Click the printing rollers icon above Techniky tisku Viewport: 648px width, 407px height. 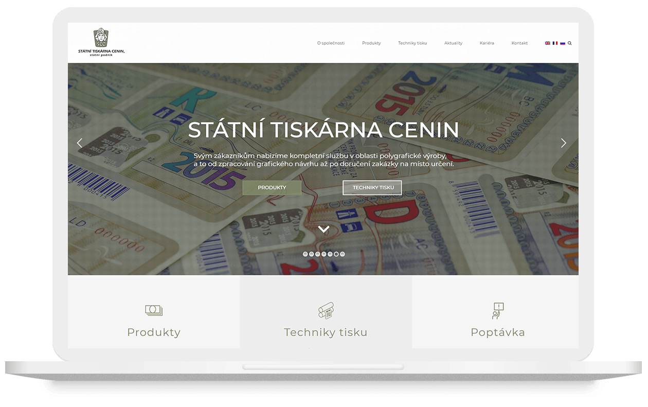326,310
